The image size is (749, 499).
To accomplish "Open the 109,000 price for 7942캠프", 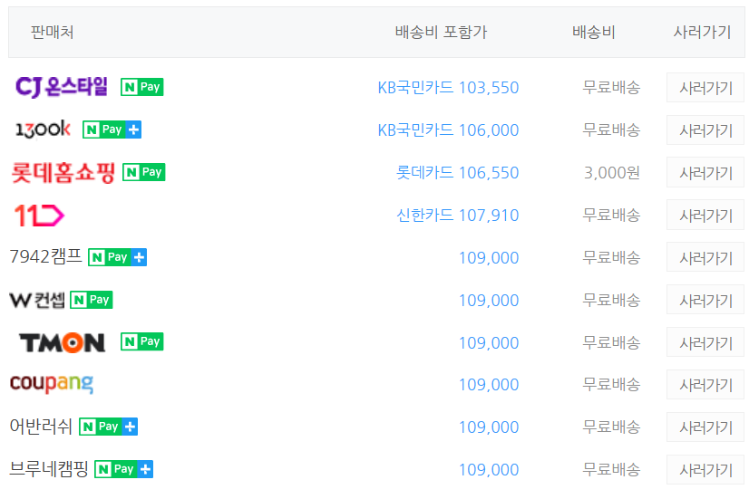I will click(x=489, y=258).
